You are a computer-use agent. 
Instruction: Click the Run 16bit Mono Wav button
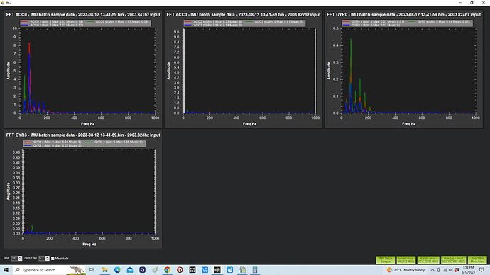coord(477,260)
